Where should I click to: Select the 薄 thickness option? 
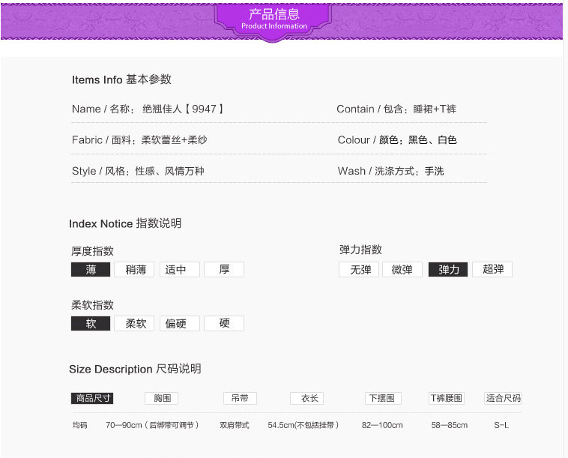(91, 270)
